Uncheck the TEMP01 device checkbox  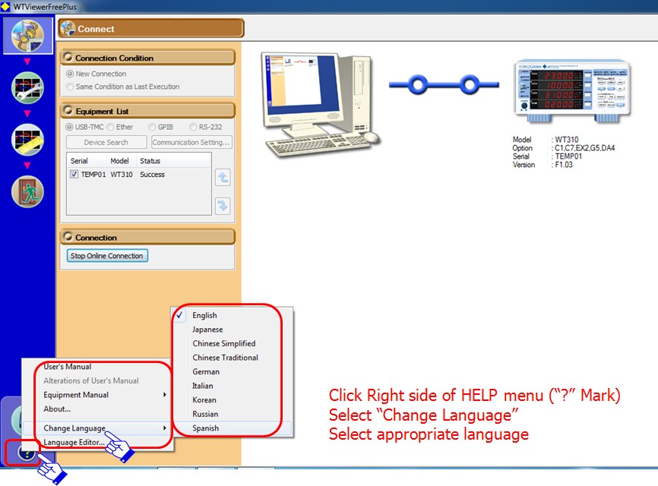(x=74, y=175)
